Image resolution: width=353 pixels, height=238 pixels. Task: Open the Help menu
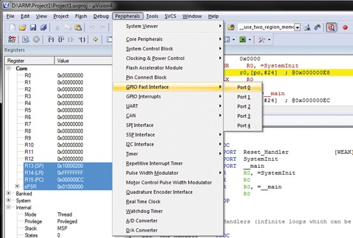pyautogui.click(x=213, y=16)
